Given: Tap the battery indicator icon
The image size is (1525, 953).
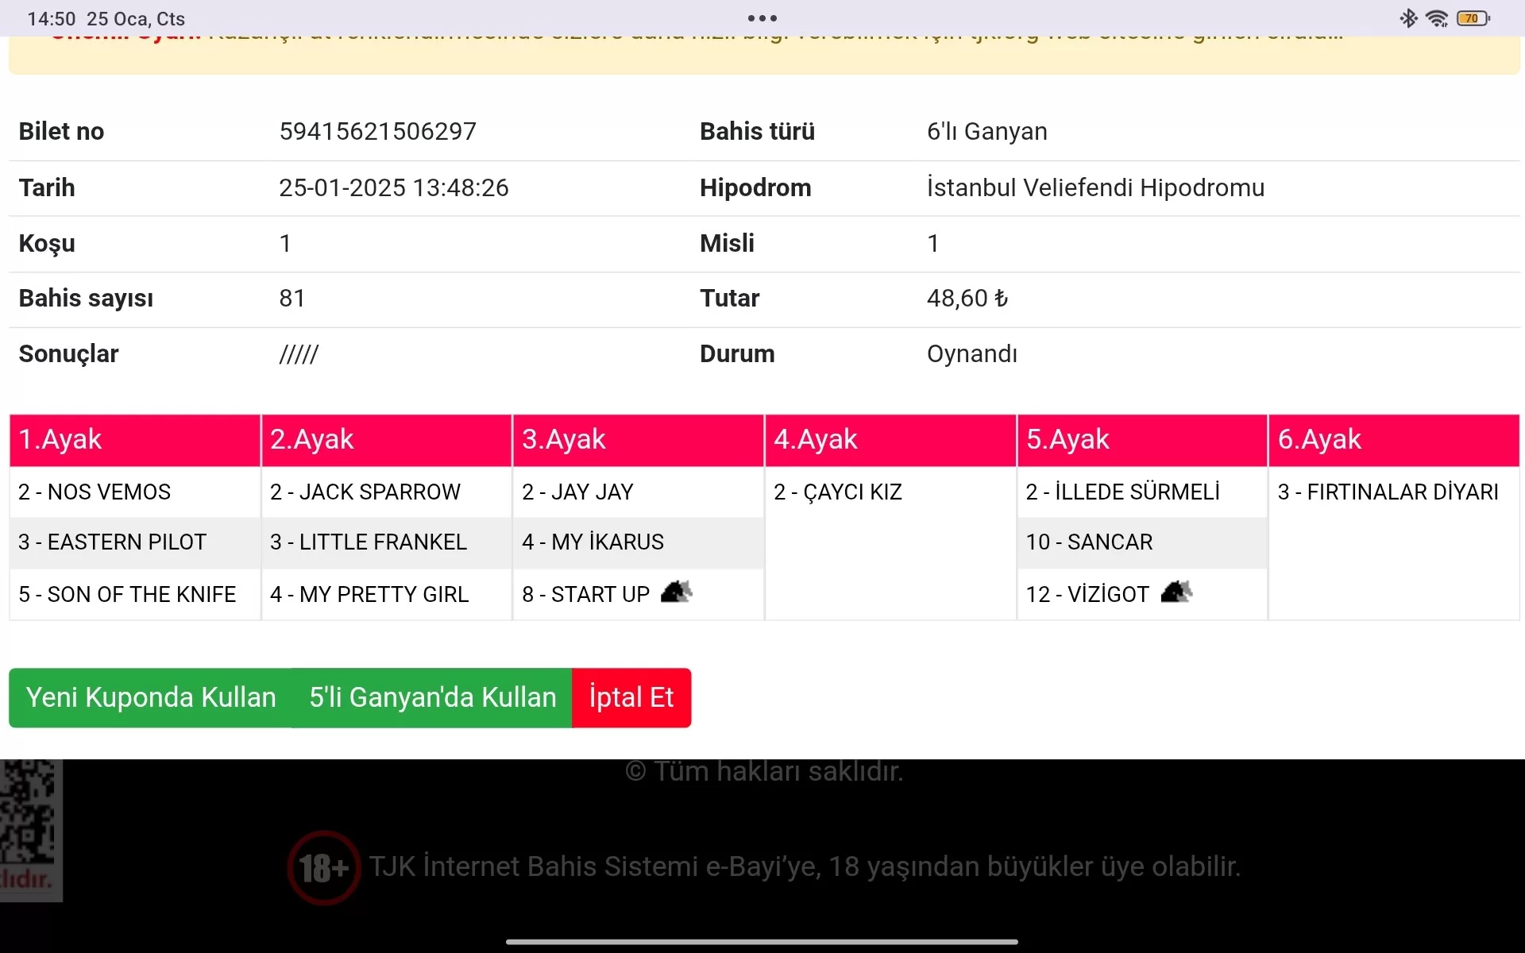Looking at the screenshot, I should [x=1473, y=18].
